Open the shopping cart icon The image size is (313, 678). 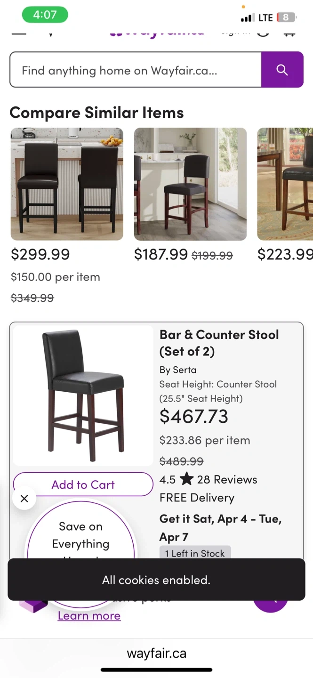[x=289, y=32]
